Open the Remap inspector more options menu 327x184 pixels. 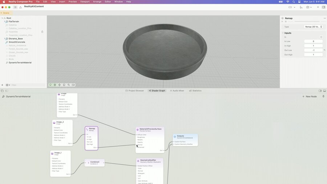pyautogui.click(x=325, y=18)
